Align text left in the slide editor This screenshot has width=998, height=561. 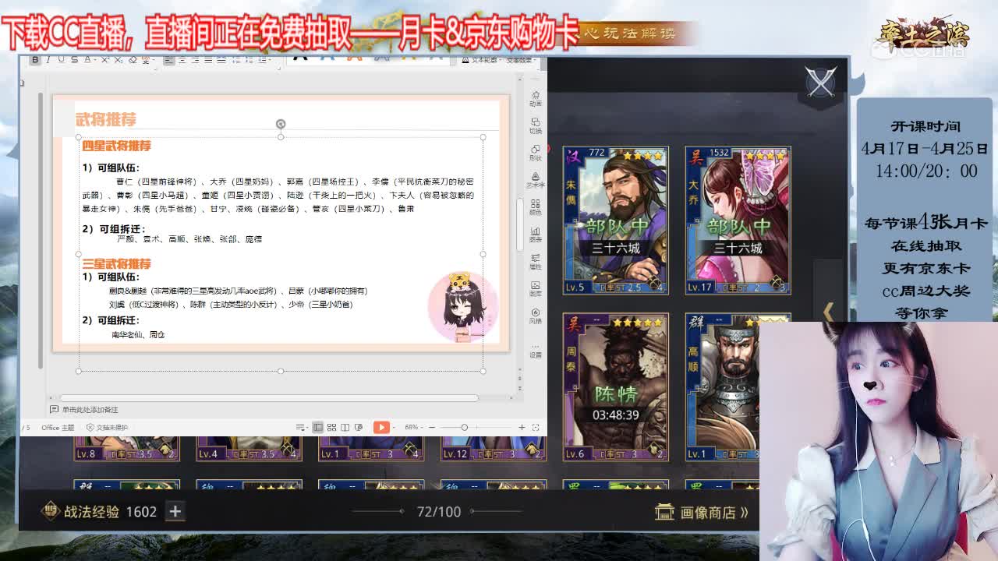pyautogui.click(x=169, y=60)
